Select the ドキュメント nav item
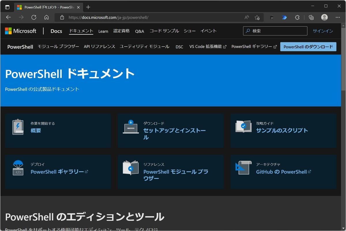The image size is (346, 231). pyautogui.click(x=81, y=31)
